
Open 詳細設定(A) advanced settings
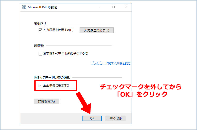coord(46,101)
